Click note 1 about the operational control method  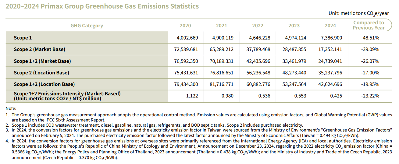coord(199,117)
